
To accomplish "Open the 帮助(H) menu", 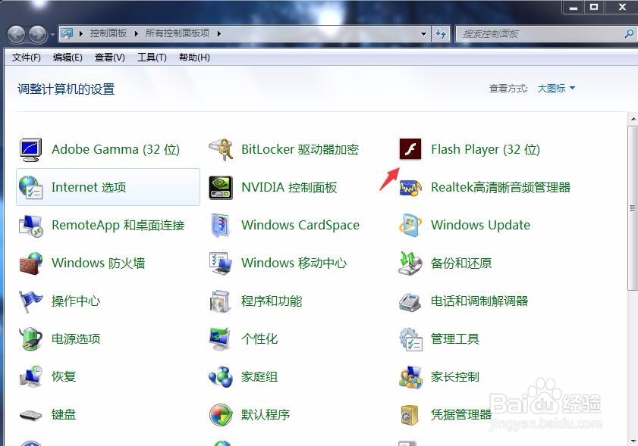I will coord(194,58).
